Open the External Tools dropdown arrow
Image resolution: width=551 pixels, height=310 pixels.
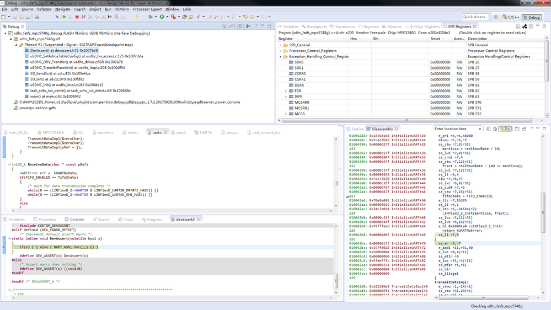click(x=179, y=17)
